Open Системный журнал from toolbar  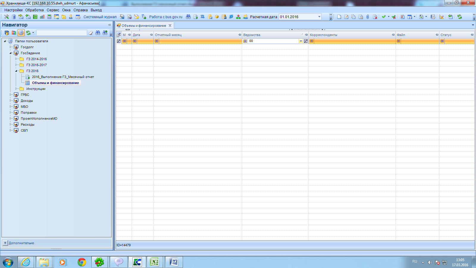tap(100, 17)
